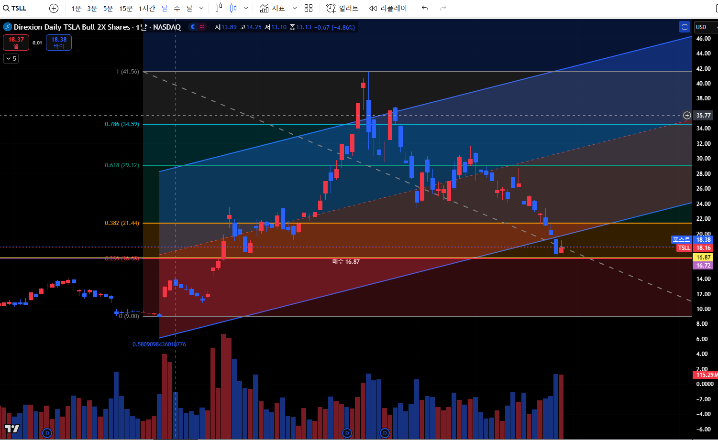Click the red TSLL 18.16 price label
Screen dimensions: 718x440
point(695,248)
